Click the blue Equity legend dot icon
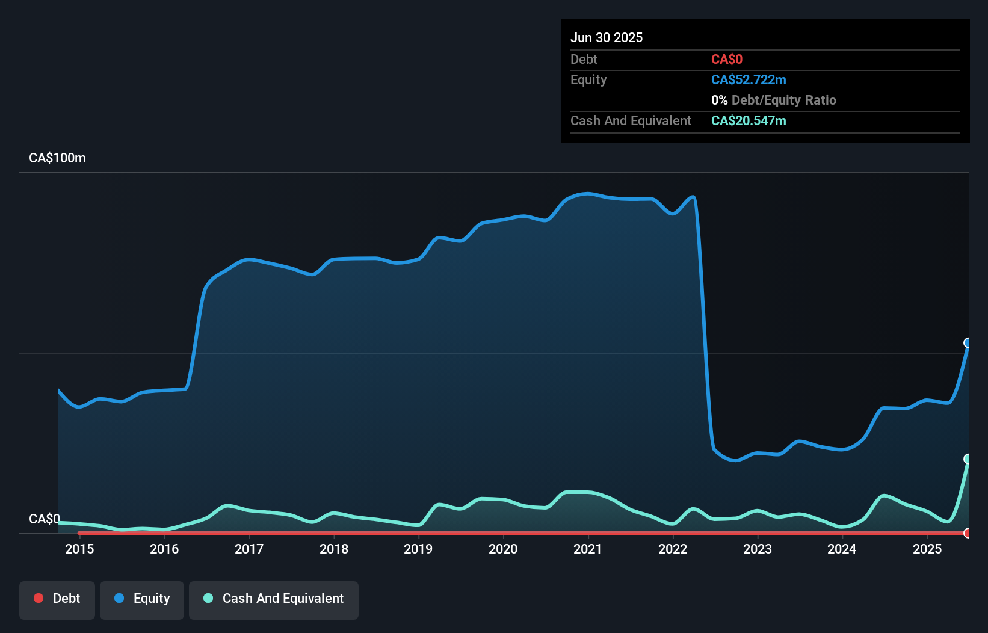988x633 pixels. point(119,598)
